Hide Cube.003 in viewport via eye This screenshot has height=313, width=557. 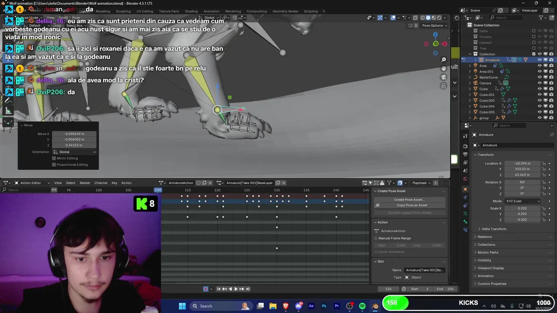(540, 100)
